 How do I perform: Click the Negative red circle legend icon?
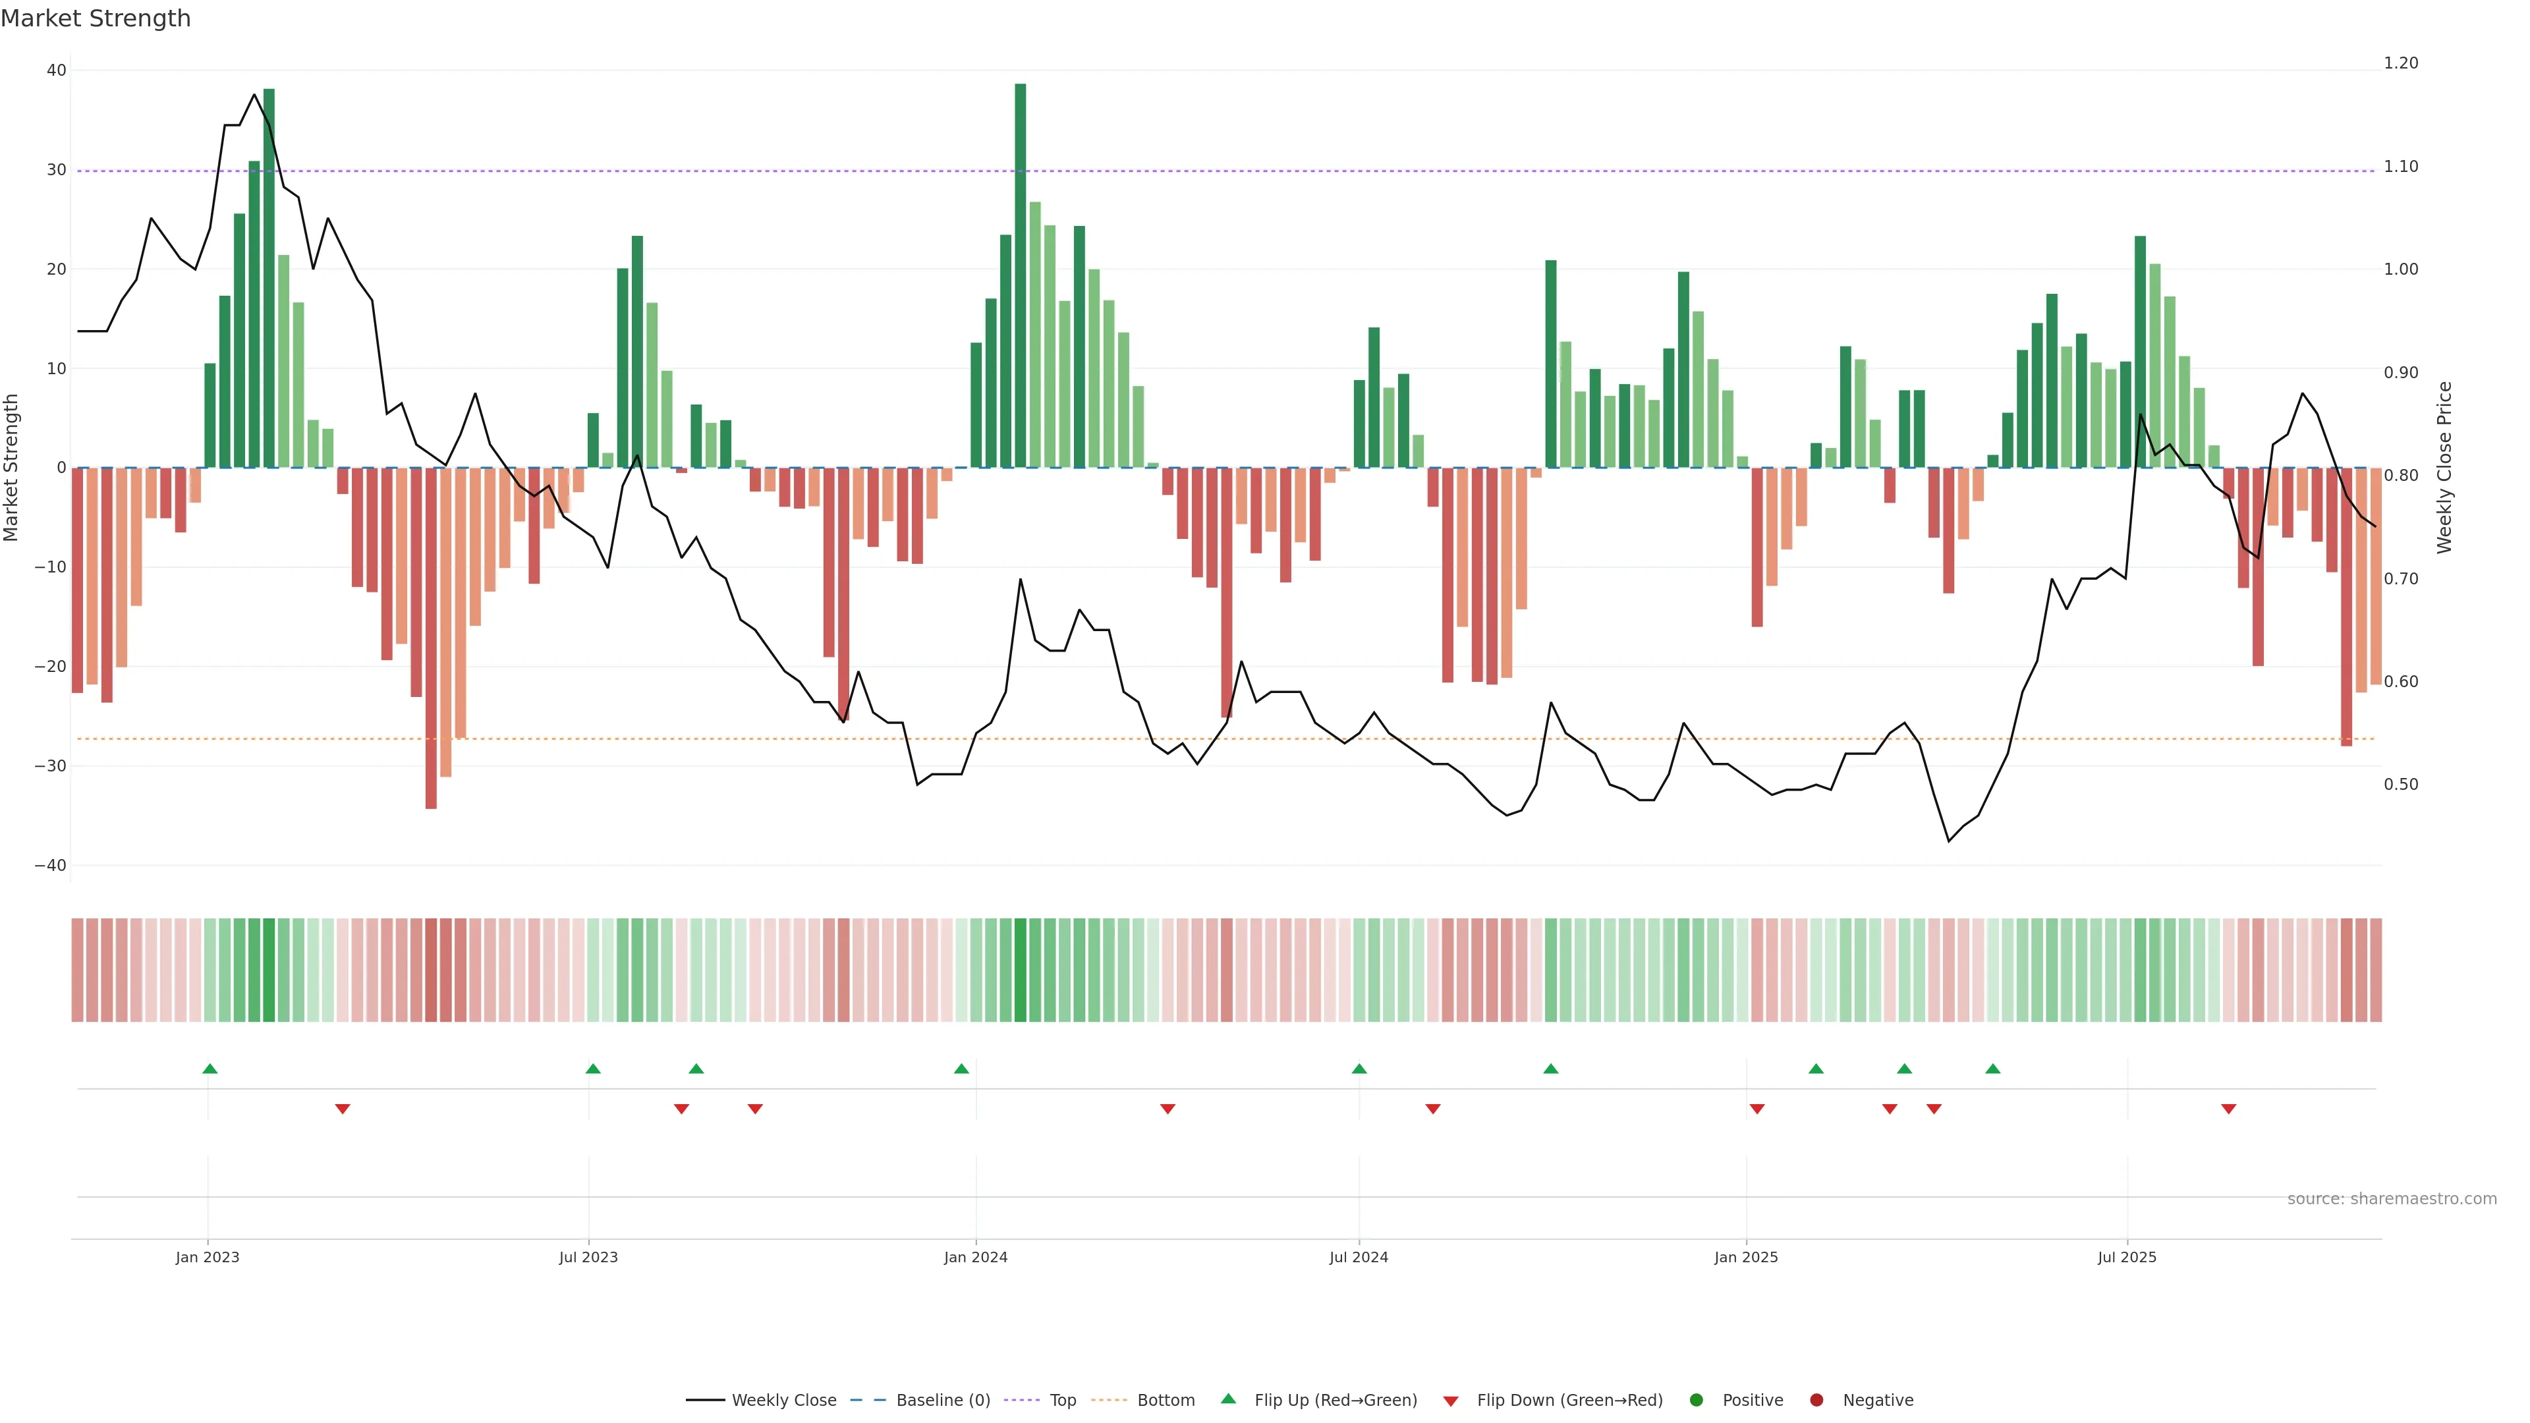(1816, 1401)
